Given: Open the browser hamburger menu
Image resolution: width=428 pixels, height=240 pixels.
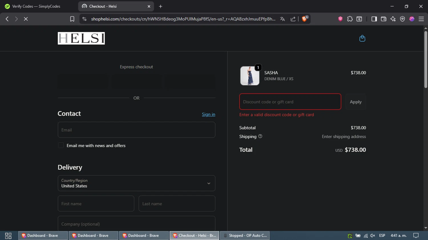Looking at the screenshot, I should [x=421, y=19].
